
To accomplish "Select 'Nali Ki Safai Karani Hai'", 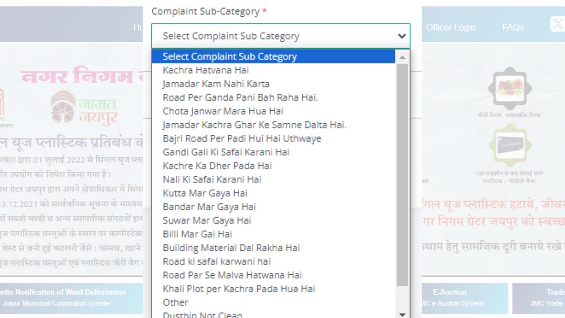I will [212, 179].
